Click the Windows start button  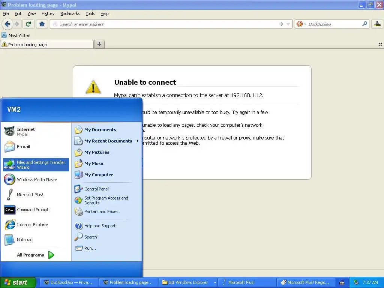tap(18, 282)
